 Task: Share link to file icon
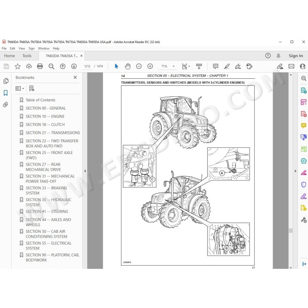pyautogui.click(x=280, y=66)
